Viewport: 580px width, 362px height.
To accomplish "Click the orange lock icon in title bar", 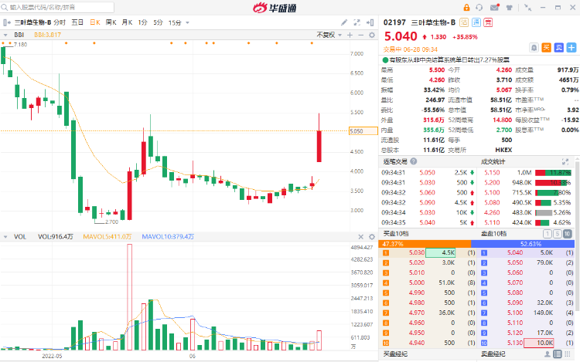I will point(466,8).
